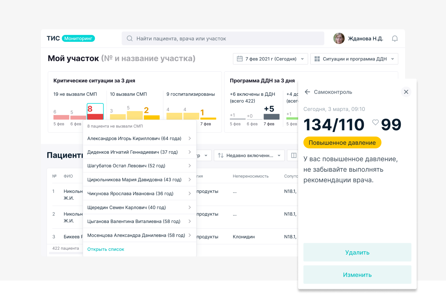Image resolution: width=446 pixels, height=294 pixels.
Task: Select the red bar with value 8
Action: (95, 117)
